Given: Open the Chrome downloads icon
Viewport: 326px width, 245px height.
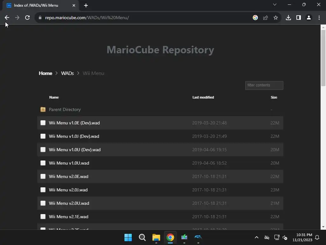Looking at the screenshot, I should click(x=288, y=18).
